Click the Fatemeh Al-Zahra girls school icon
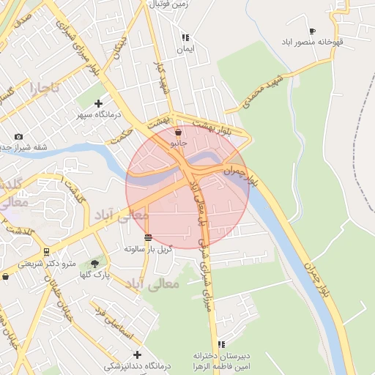Screen dimensions: 375x375 tap(221, 344)
